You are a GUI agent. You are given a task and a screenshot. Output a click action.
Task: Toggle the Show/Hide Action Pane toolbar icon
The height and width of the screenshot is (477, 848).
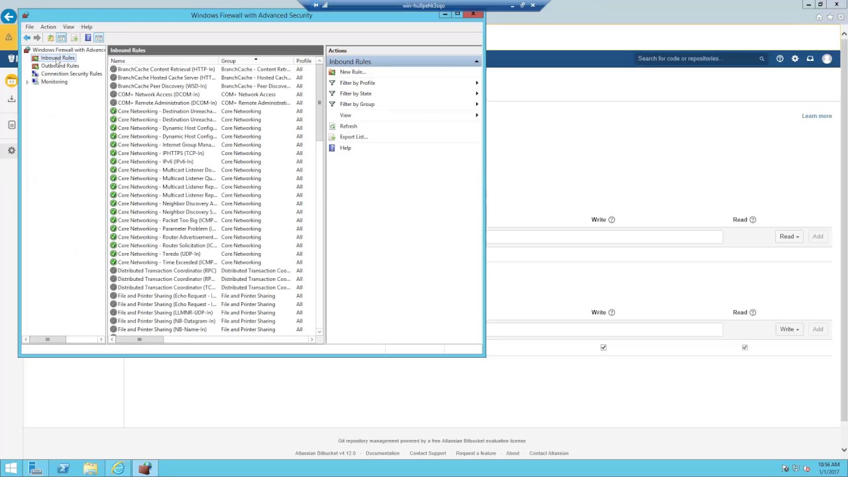click(99, 38)
